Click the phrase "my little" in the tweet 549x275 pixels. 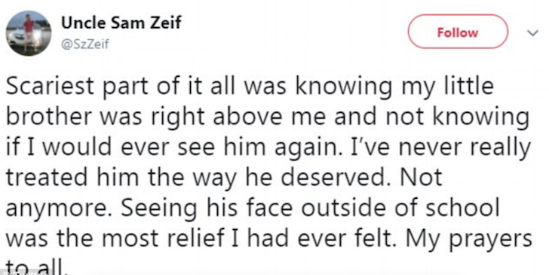tap(447, 87)
